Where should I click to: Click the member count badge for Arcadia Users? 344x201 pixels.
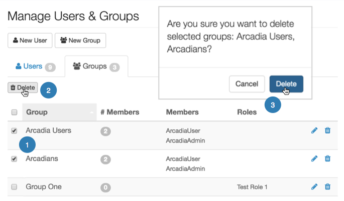click(x=105, y=131)
